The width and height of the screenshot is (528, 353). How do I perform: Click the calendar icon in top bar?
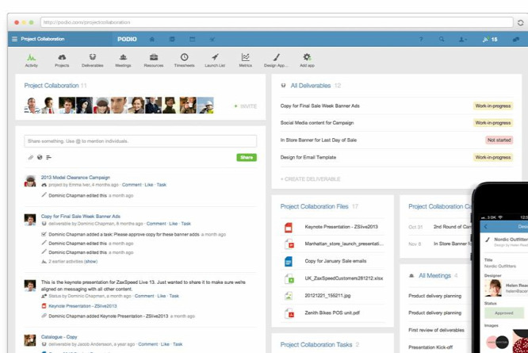point(193,39)
